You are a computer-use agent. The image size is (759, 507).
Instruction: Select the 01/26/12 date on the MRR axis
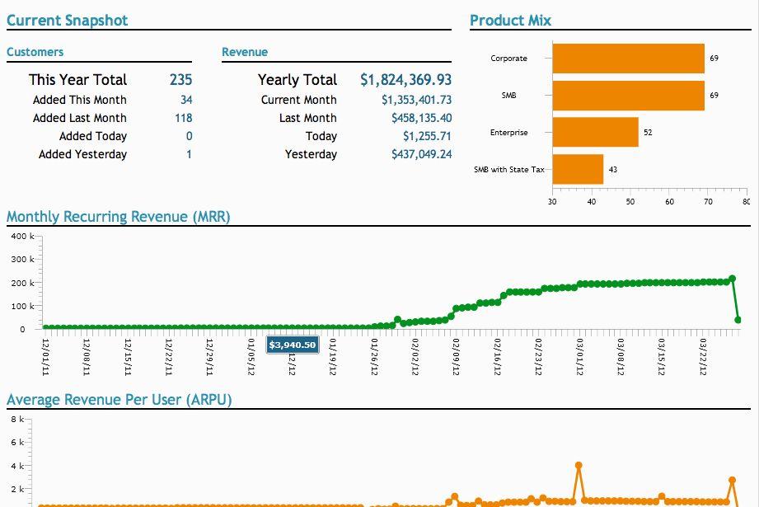click(374, 357)
